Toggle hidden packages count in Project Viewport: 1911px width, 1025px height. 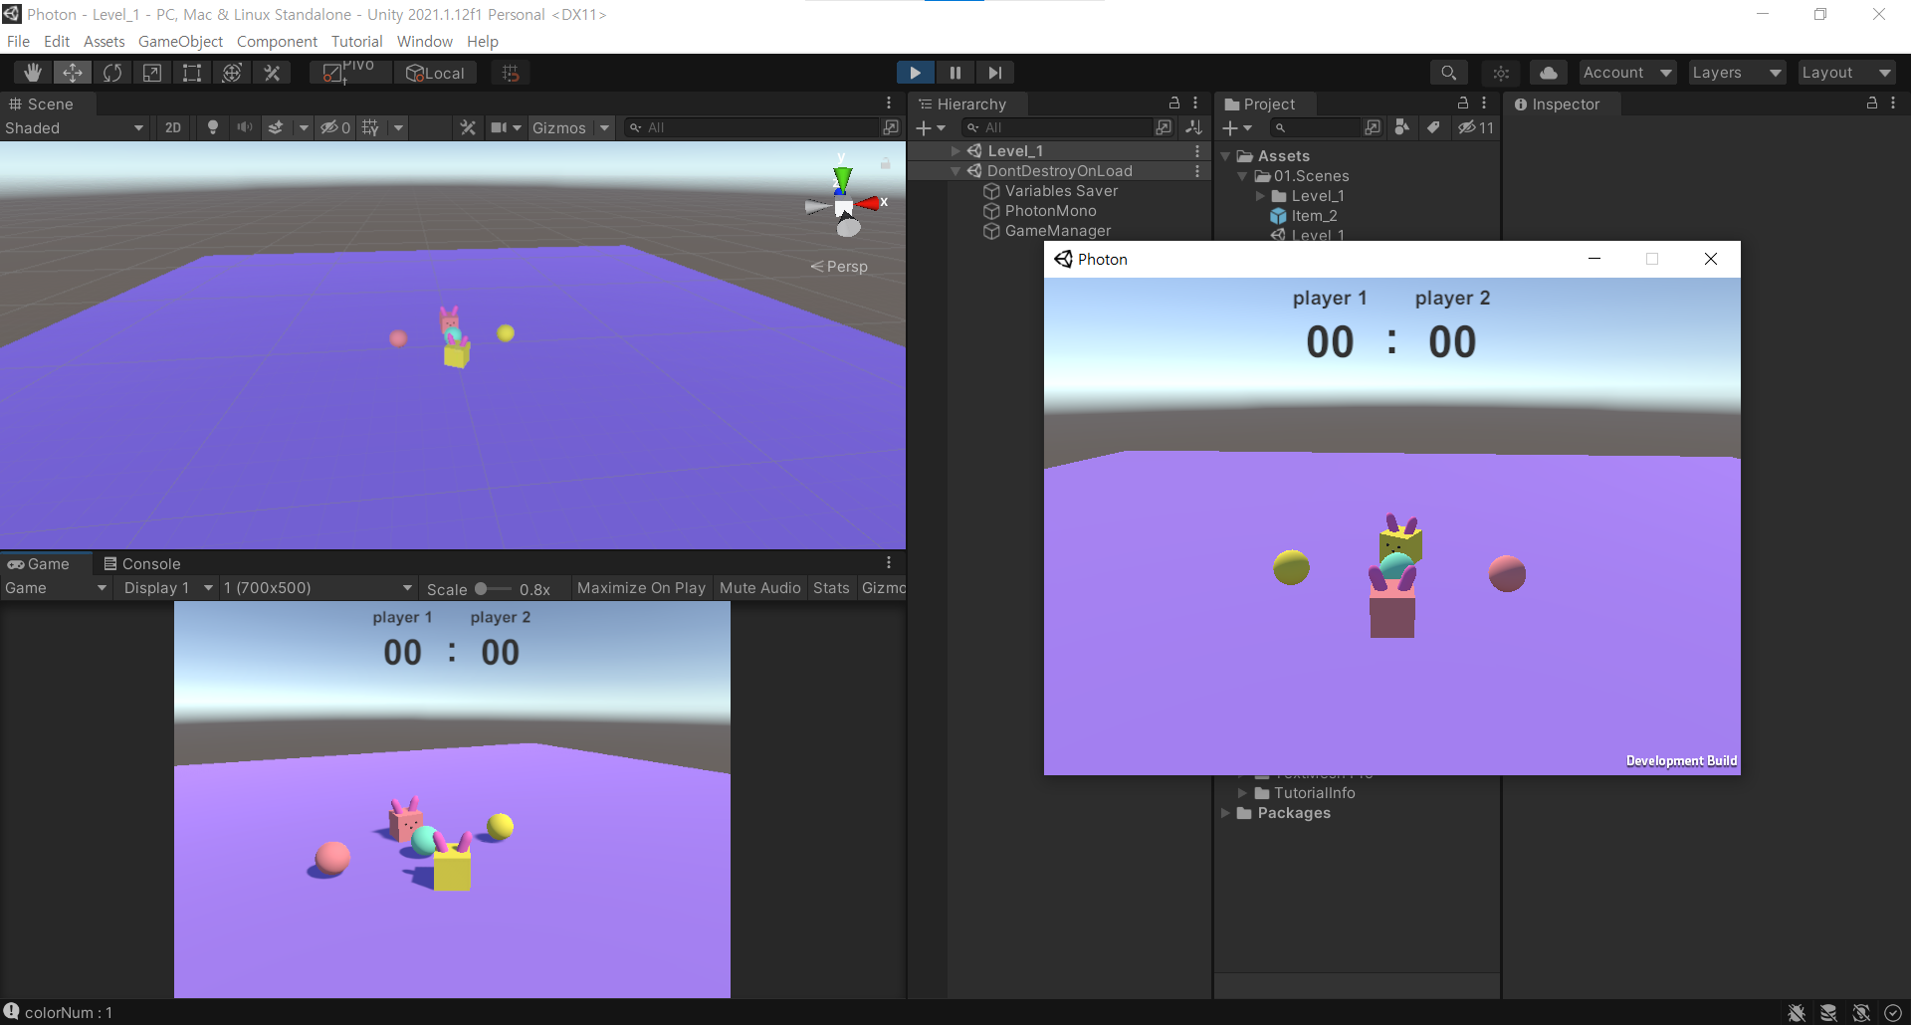click(1475, 127)
